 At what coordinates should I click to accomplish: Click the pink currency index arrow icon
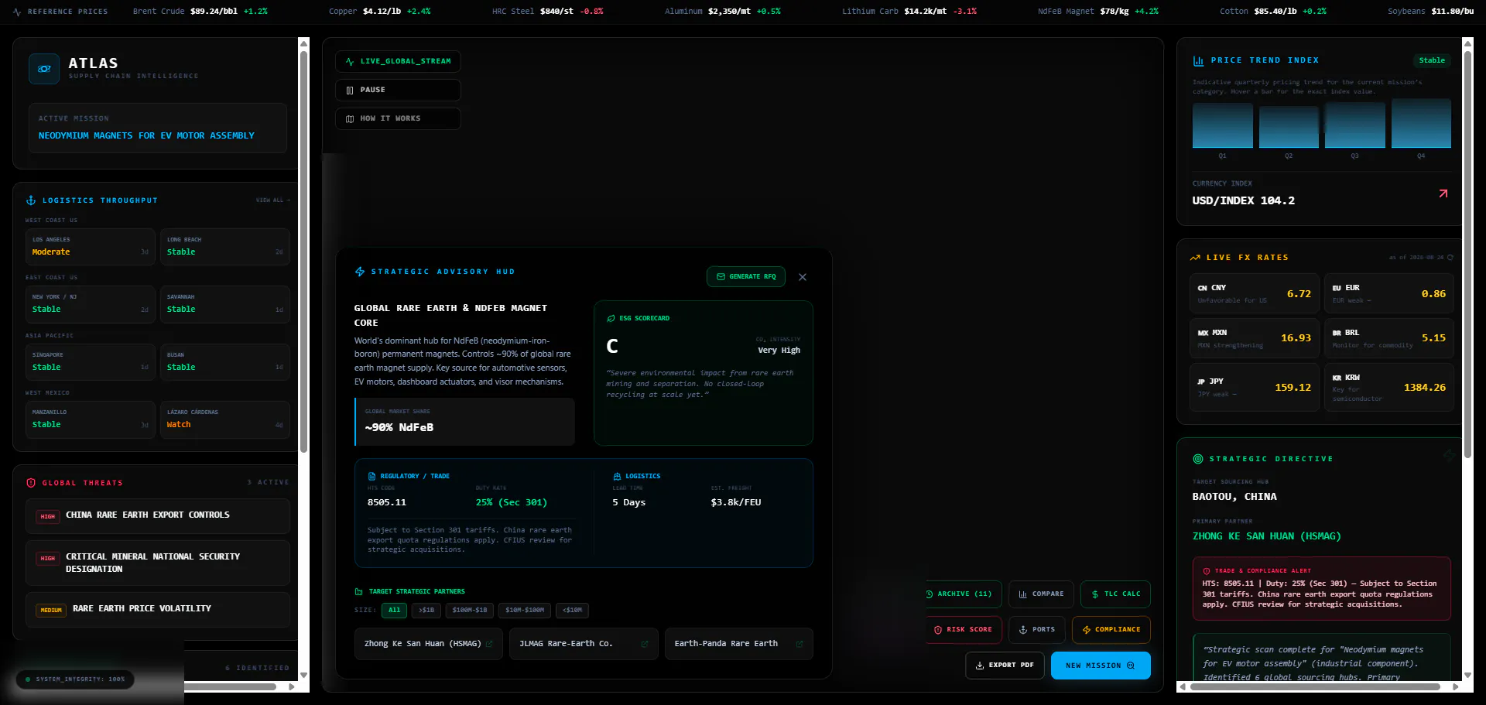pyautogui.click(x=1443, y=193)
